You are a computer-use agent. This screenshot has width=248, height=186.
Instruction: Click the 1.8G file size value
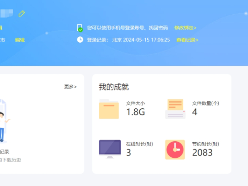136,112
